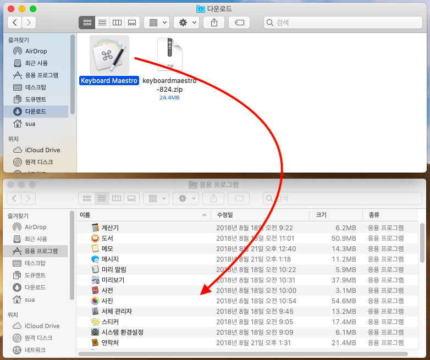Sort by 수정일 column header
This screenshot has height=360, width=430.
[x=260, y=215]
